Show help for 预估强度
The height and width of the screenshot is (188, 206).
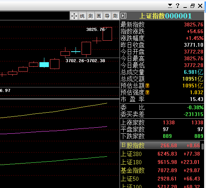click(147, 92)
